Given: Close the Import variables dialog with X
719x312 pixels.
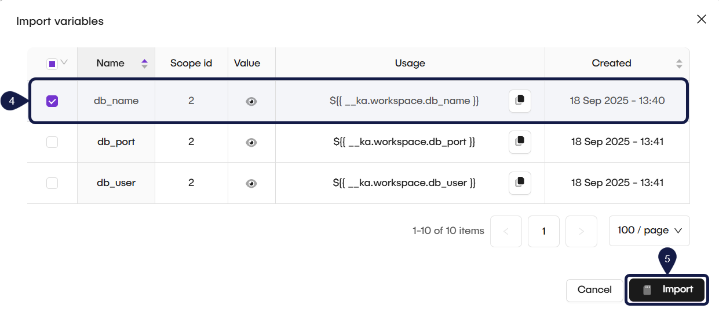Looking at the screenshot, I should click(x=701, y=20).
